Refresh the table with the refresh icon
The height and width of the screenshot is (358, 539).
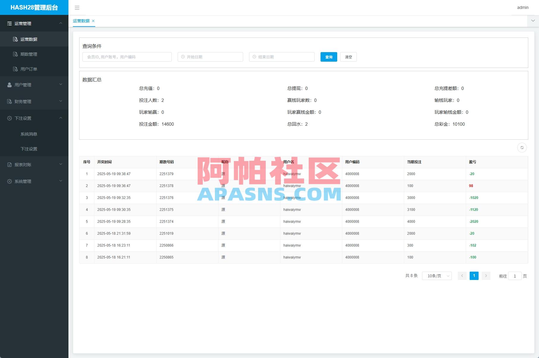[x=522, y=147]
